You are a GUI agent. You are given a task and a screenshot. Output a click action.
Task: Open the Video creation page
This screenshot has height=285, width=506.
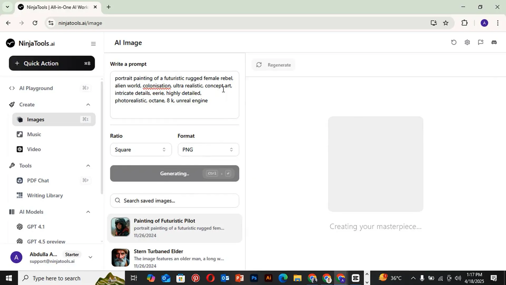(x=34, y=149)
